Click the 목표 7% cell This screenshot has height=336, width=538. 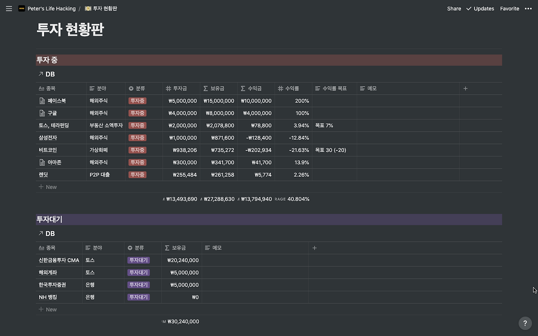335,125
